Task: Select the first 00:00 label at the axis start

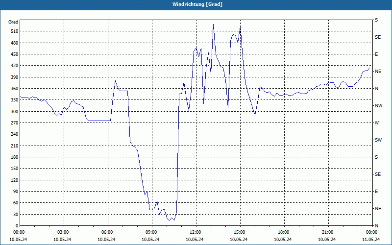Action: click(18, 232)
